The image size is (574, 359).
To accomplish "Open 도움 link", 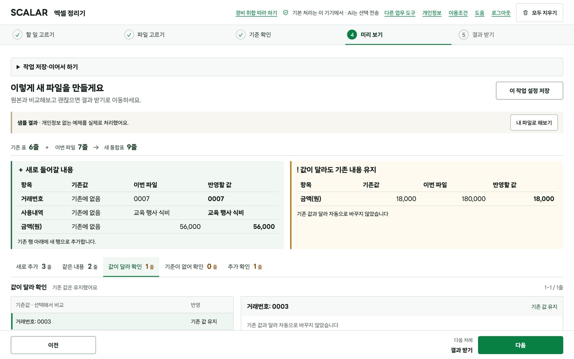I will [480, 13].
